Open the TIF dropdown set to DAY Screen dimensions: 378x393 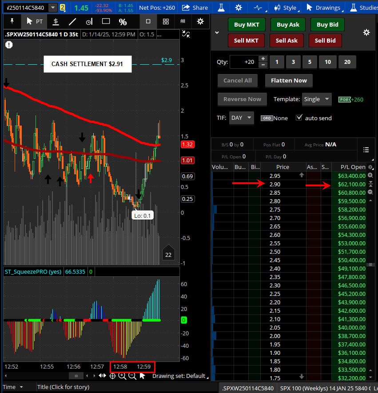click(x=242, y=118)
